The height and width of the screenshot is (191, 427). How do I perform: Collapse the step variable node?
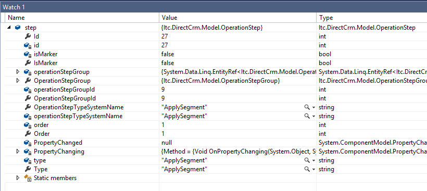[9, 28]
